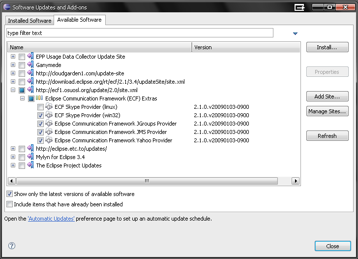Check the Mylyn for Eclipse 3.4 checkbox
358x259 pixels.
pos(22,157)
